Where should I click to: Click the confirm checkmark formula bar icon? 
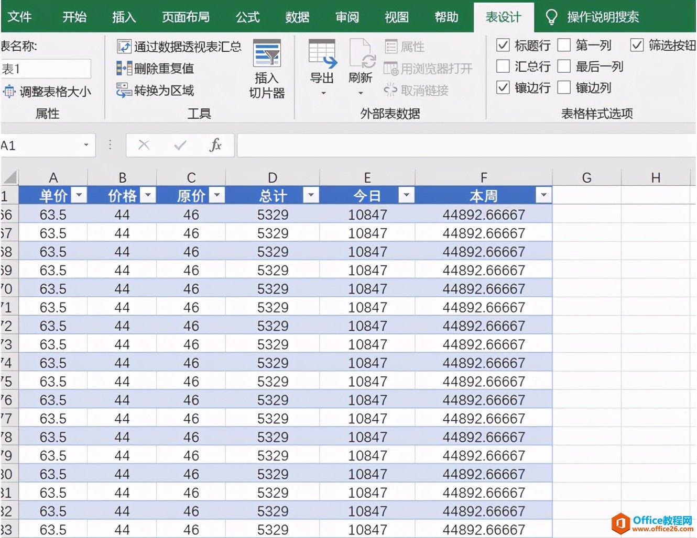coord(180,145)
